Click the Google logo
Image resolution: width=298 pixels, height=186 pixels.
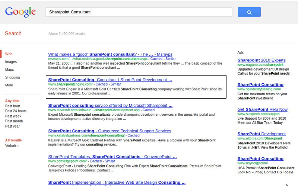tap(20, 12)
